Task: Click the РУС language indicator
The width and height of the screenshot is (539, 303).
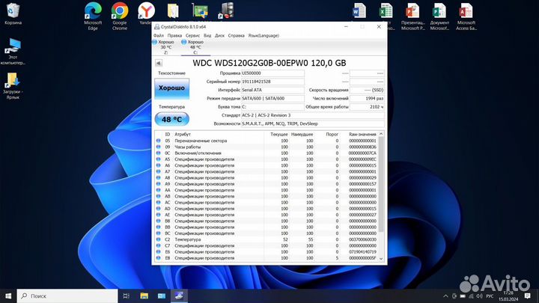Action: [x=490, y=296]
